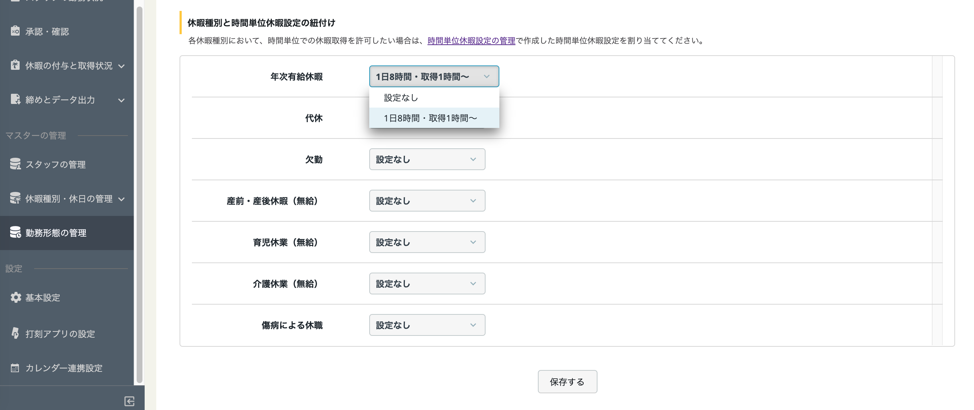Click the 休暇の付与と取得状況 icon
Viewport: 974px width, 410px height.
coord(15,65)
